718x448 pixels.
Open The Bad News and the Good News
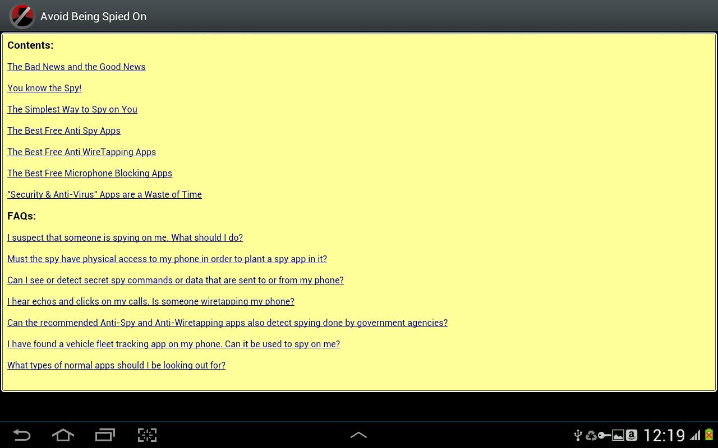point(76,67)
